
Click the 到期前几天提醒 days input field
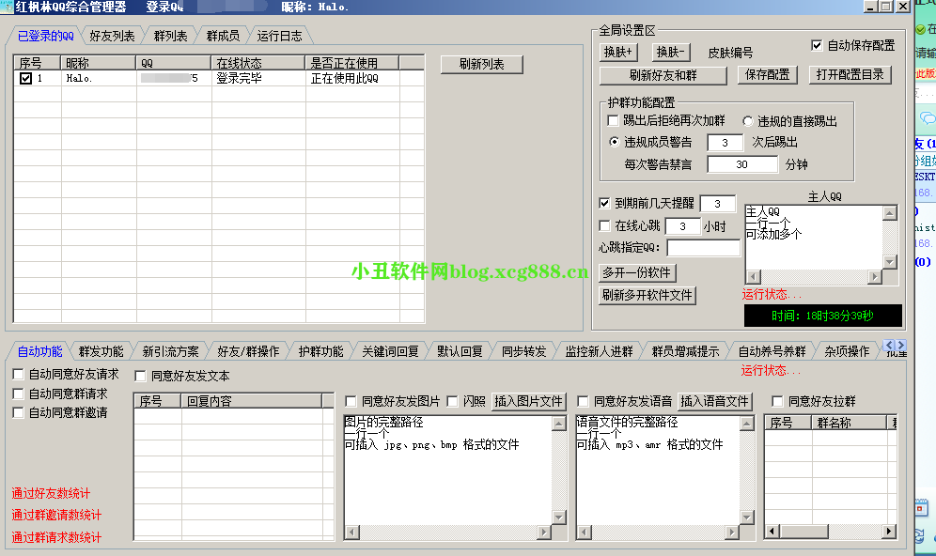[718, 204]
